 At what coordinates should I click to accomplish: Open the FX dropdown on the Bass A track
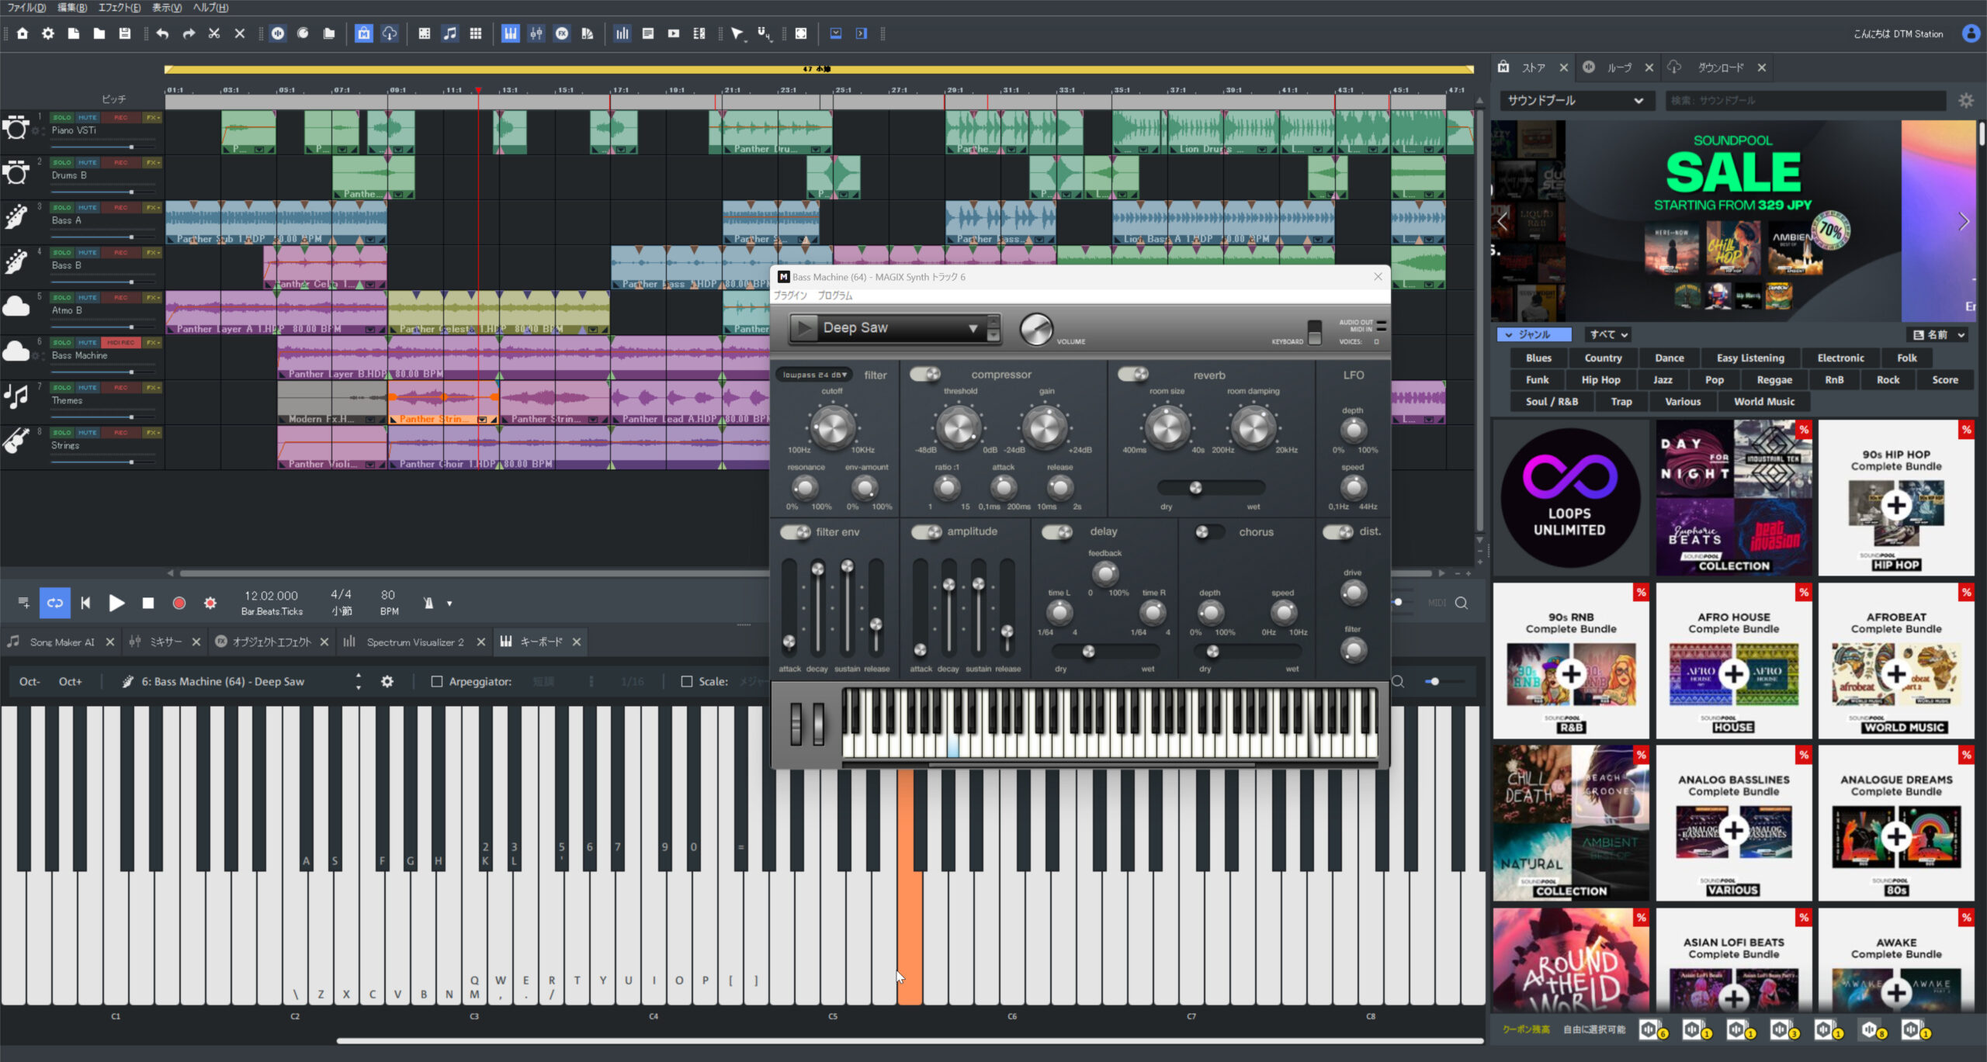pos(153,208)
